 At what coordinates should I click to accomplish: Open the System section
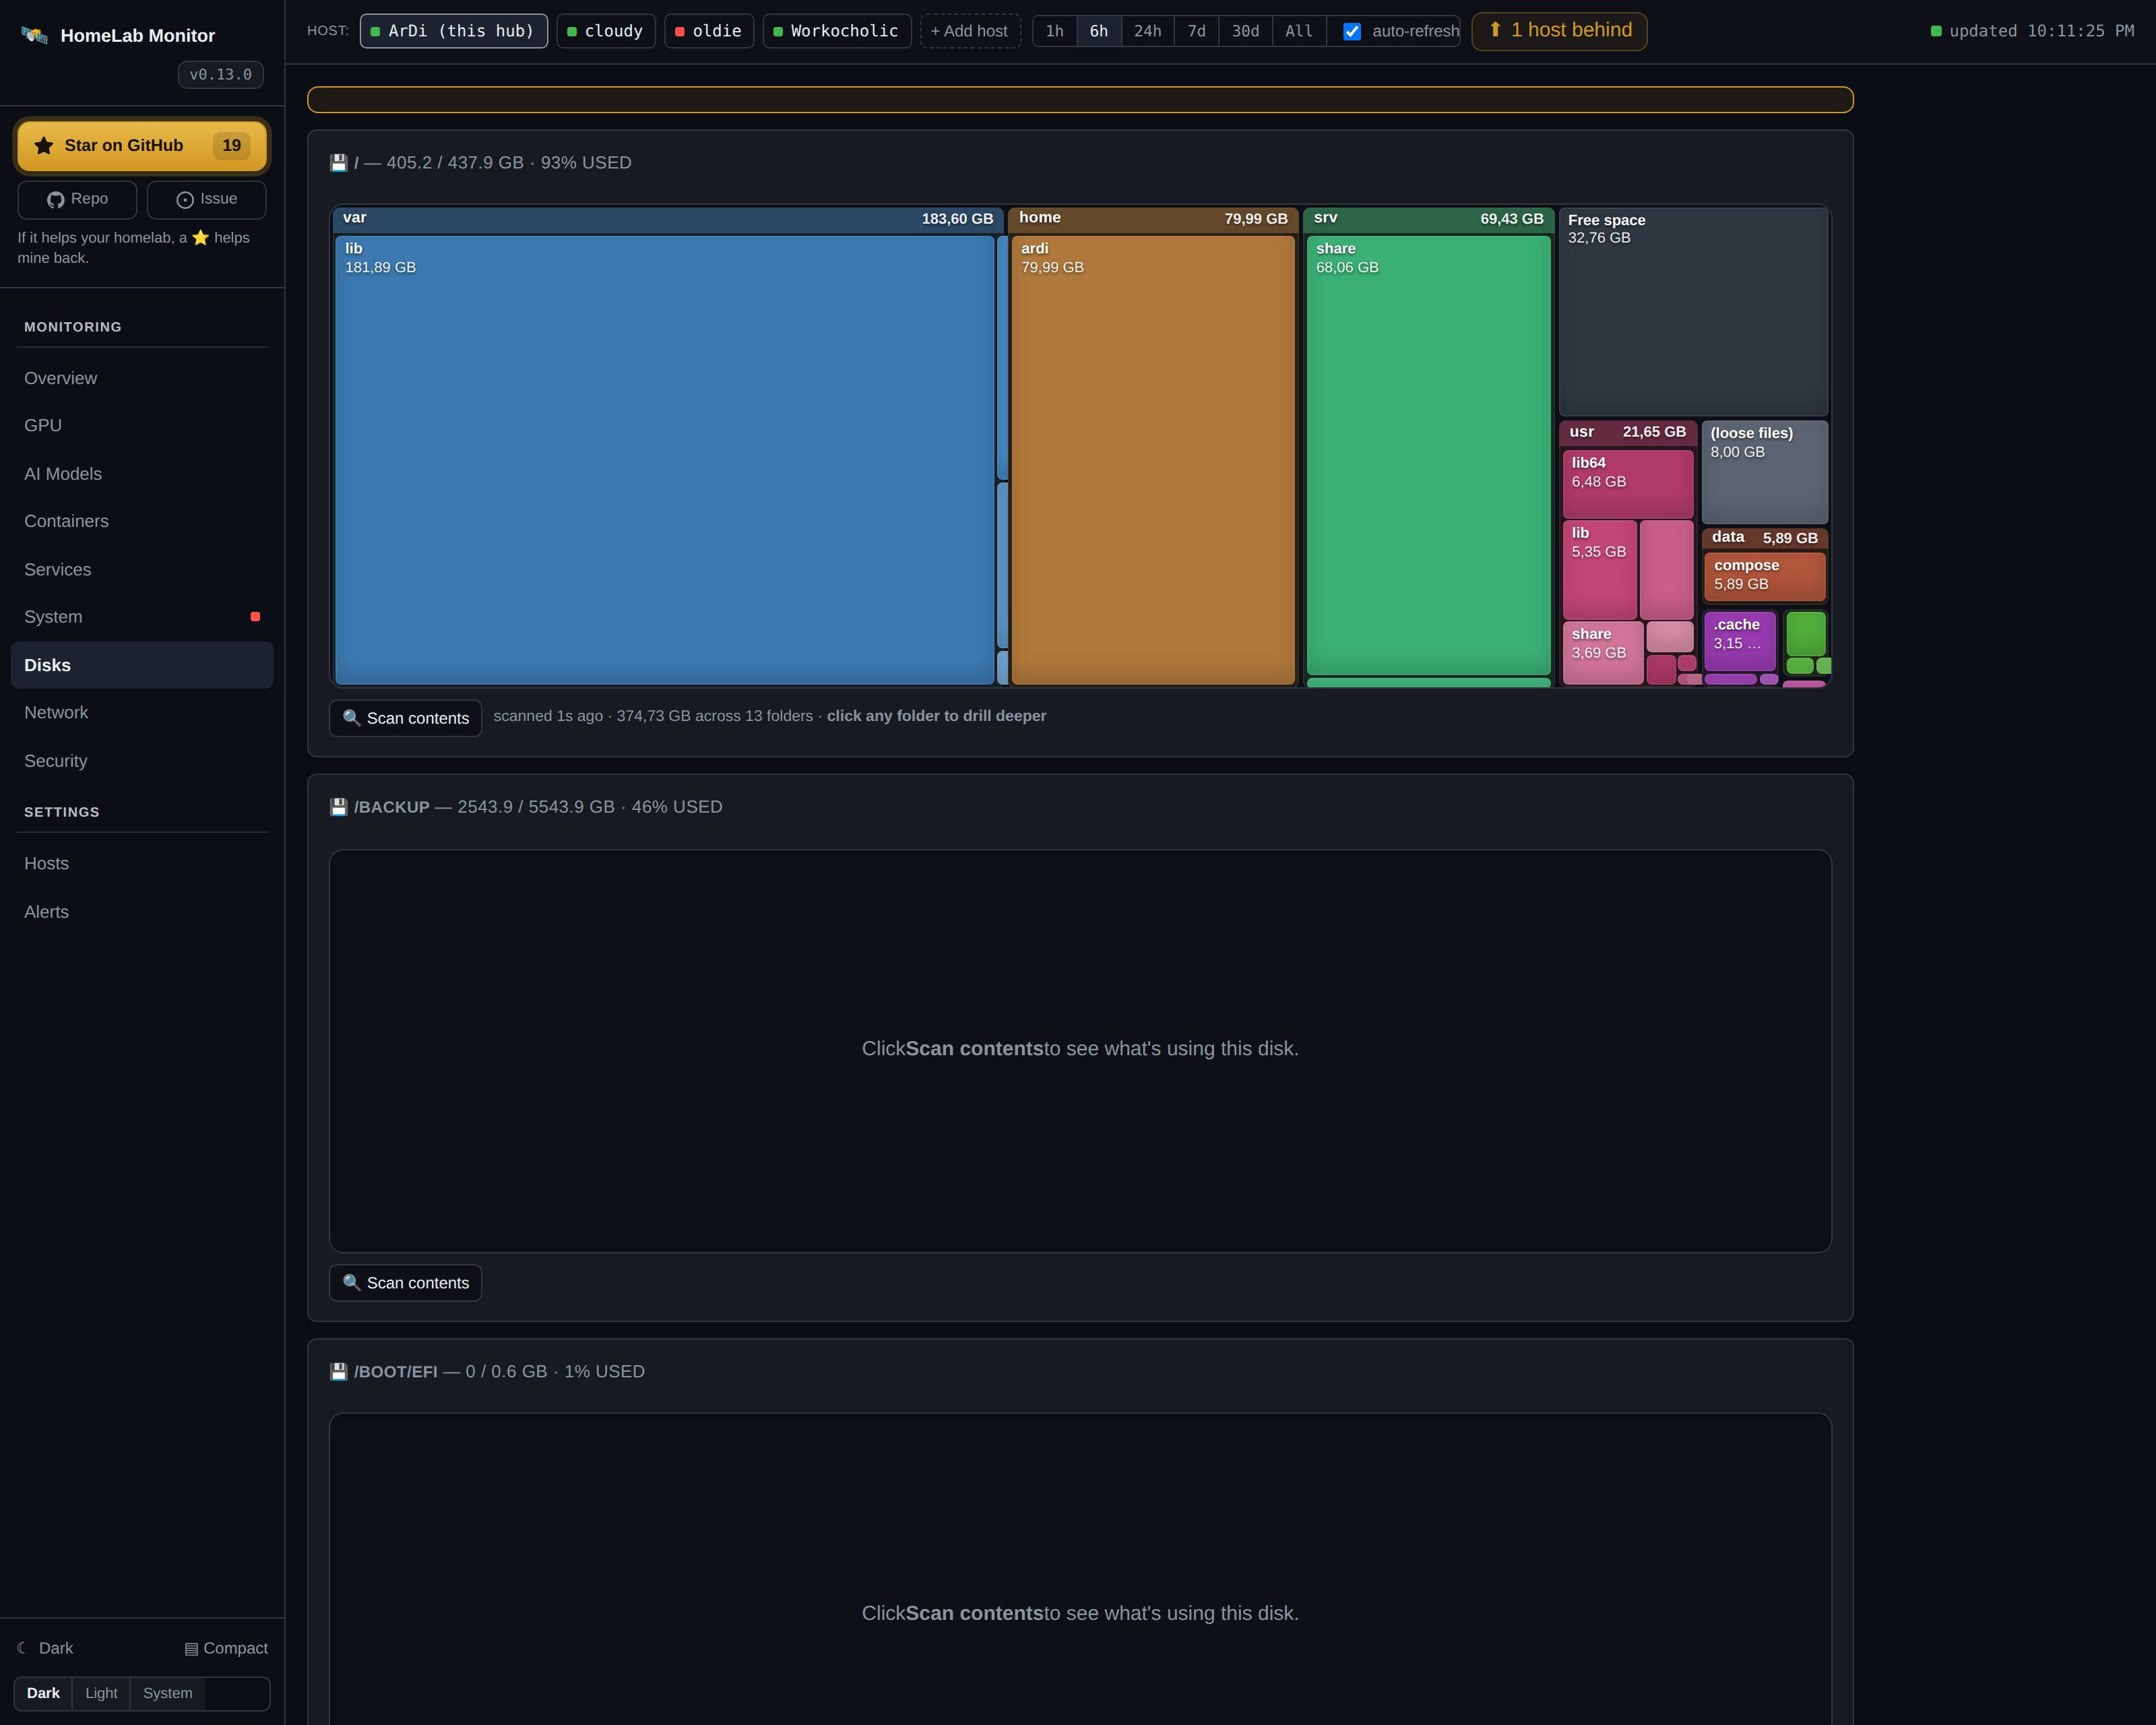[x=142, y=617]
